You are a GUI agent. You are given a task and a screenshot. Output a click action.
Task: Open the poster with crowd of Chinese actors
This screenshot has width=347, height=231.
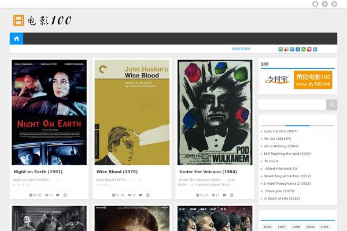pos(215,218)
